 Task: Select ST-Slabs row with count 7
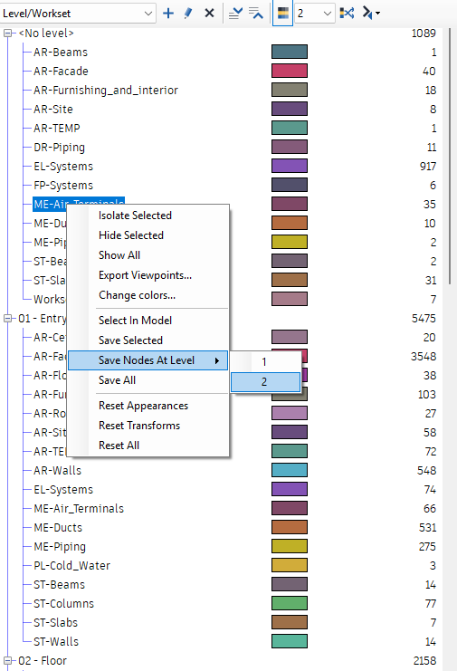coord(56,623)
